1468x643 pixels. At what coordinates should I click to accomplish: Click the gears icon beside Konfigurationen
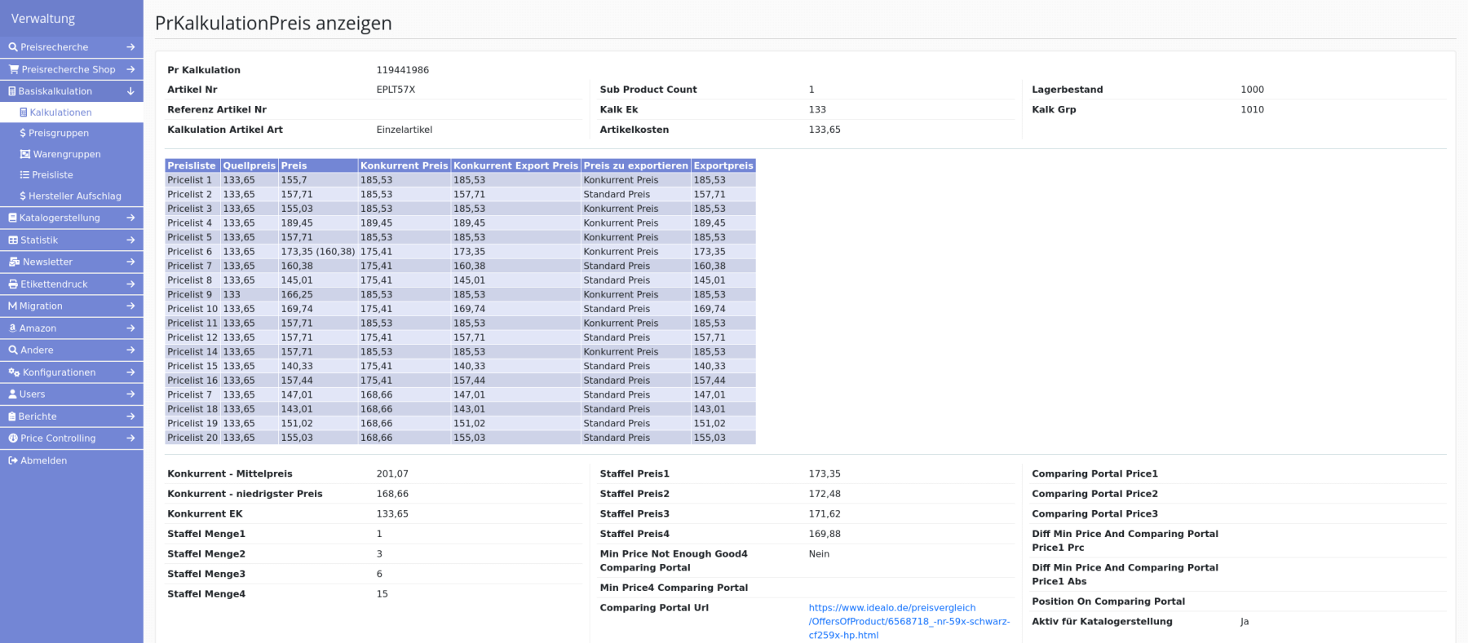14,372
